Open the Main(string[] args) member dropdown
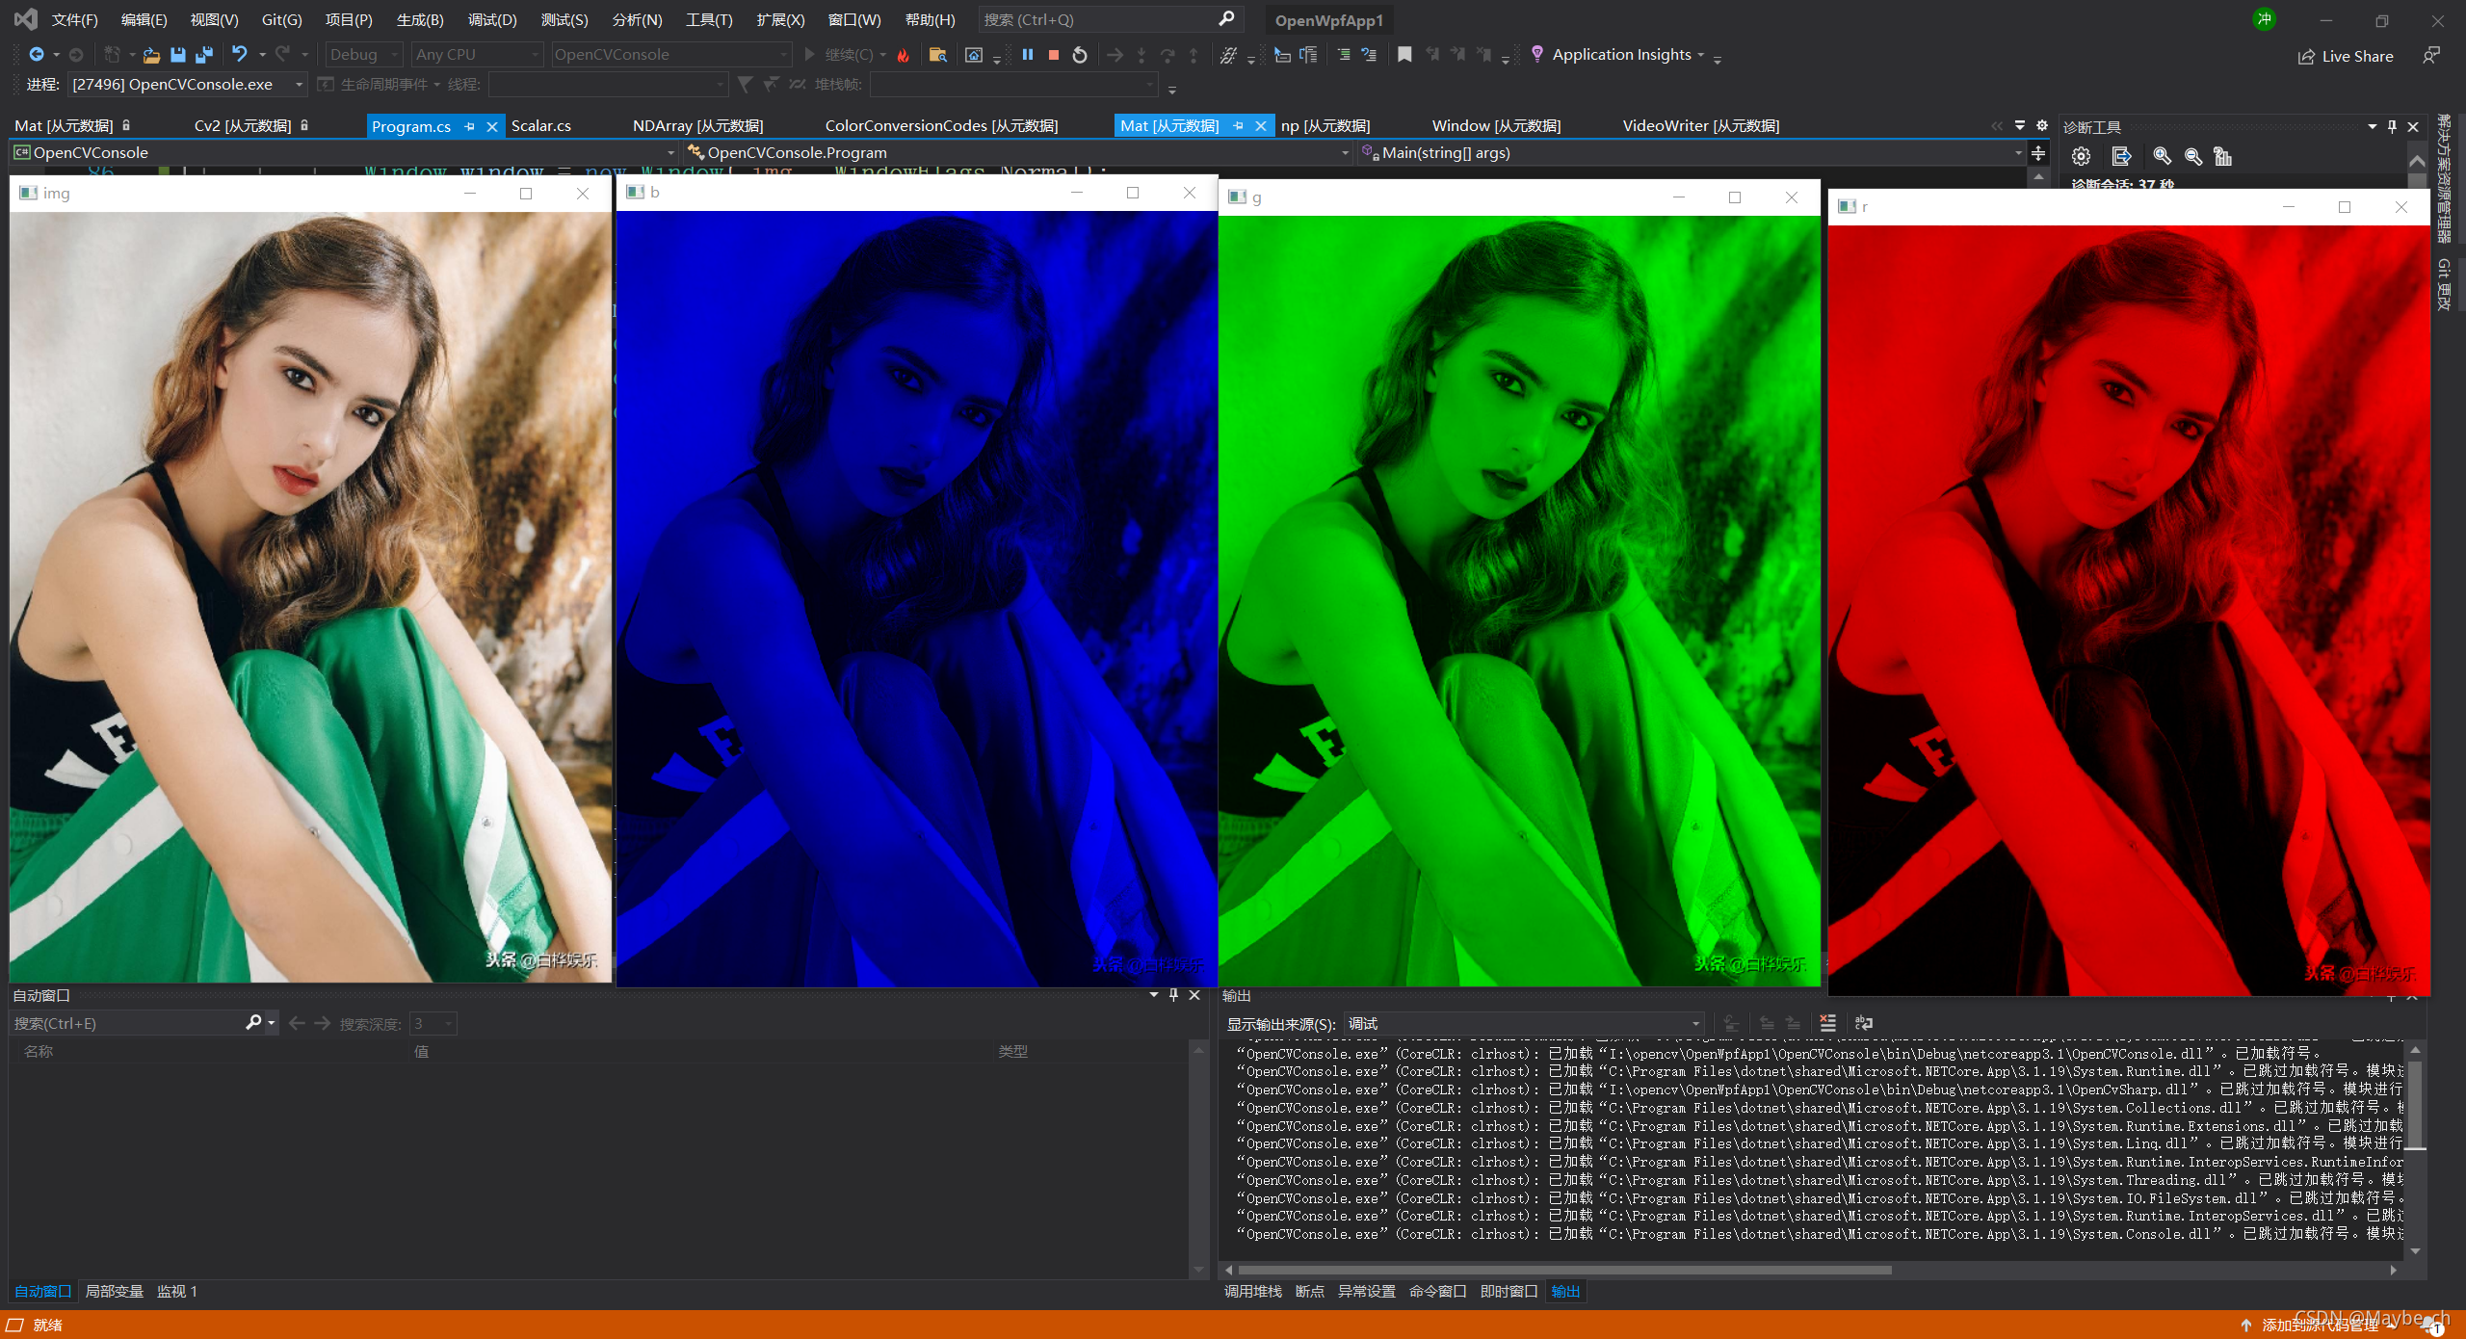Screen dimensions: 2466x1339 [x=1691, y=153]
